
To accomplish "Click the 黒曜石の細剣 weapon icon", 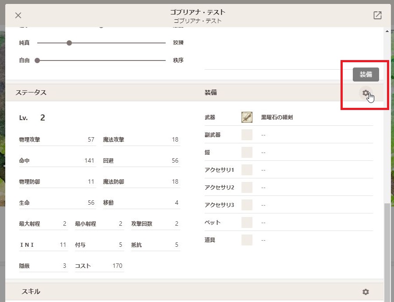I will point(247,117).
